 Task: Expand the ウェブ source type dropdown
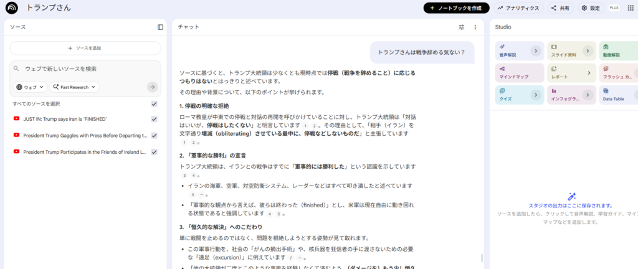click(x=31, y=87)
